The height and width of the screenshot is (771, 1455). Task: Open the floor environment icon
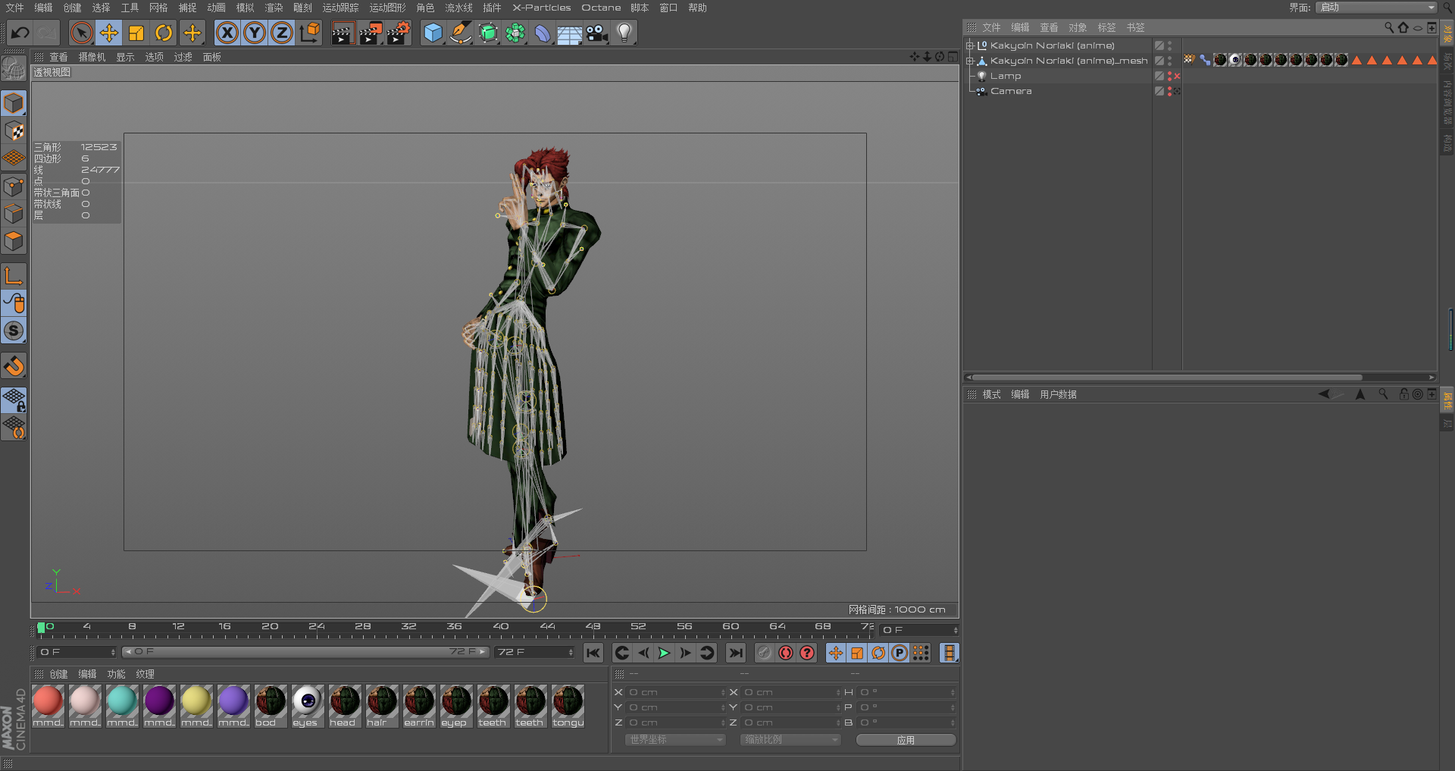tap(570, 33)
